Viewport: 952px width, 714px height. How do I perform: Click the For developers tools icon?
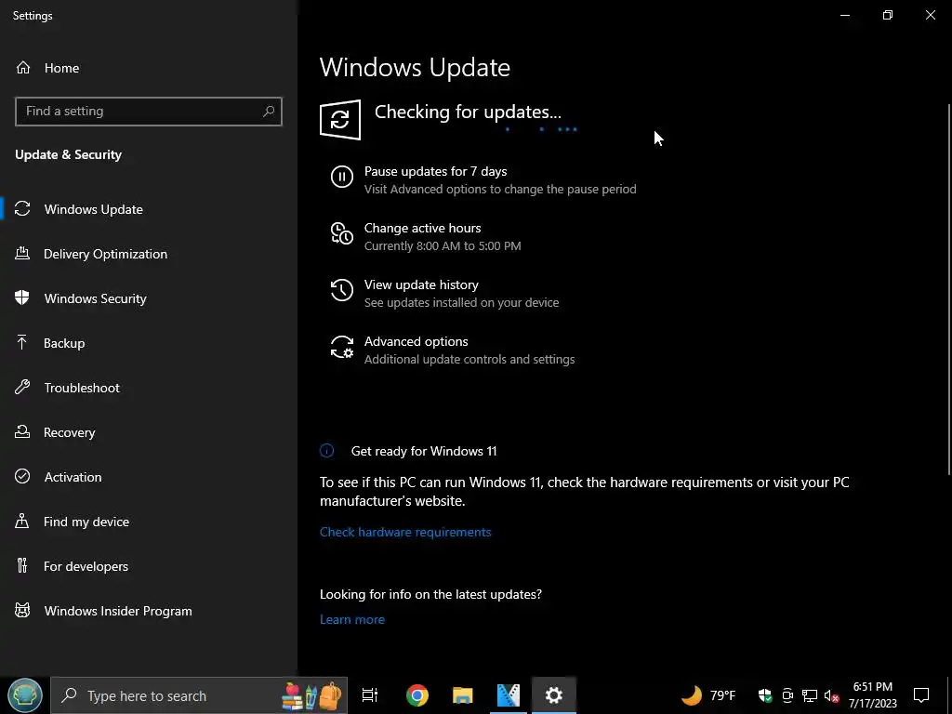22,566
